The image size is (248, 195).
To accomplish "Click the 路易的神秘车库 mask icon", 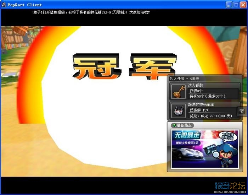I will 179,111.
